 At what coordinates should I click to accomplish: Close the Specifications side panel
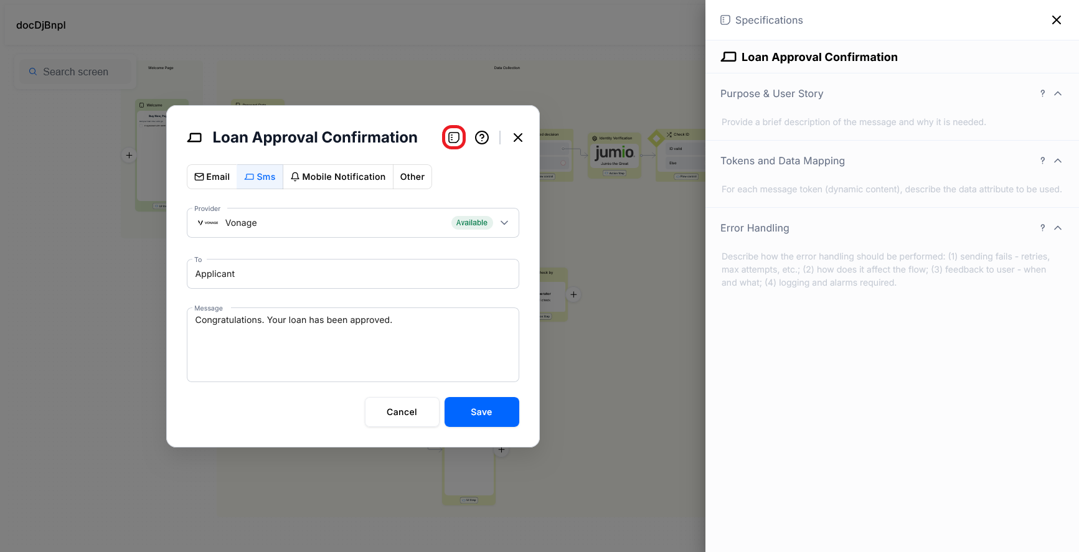[1057, 20]
